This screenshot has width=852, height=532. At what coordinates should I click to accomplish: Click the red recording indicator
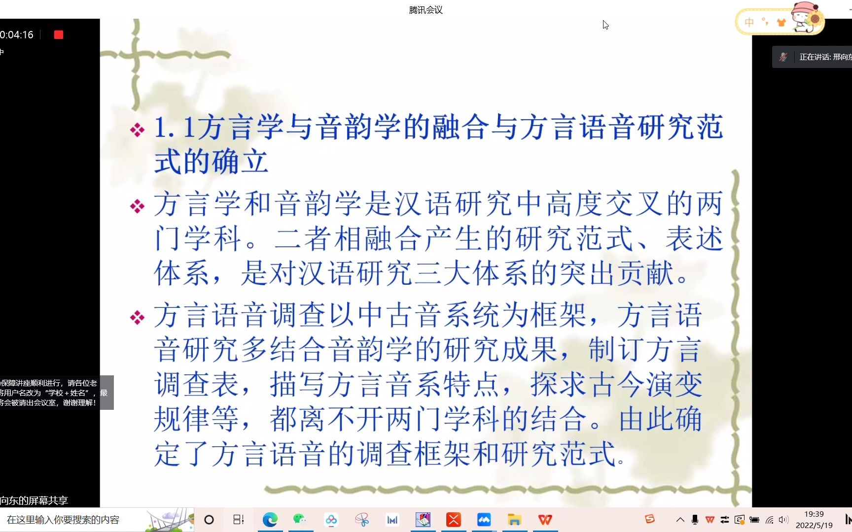click(x=59, y=34)
